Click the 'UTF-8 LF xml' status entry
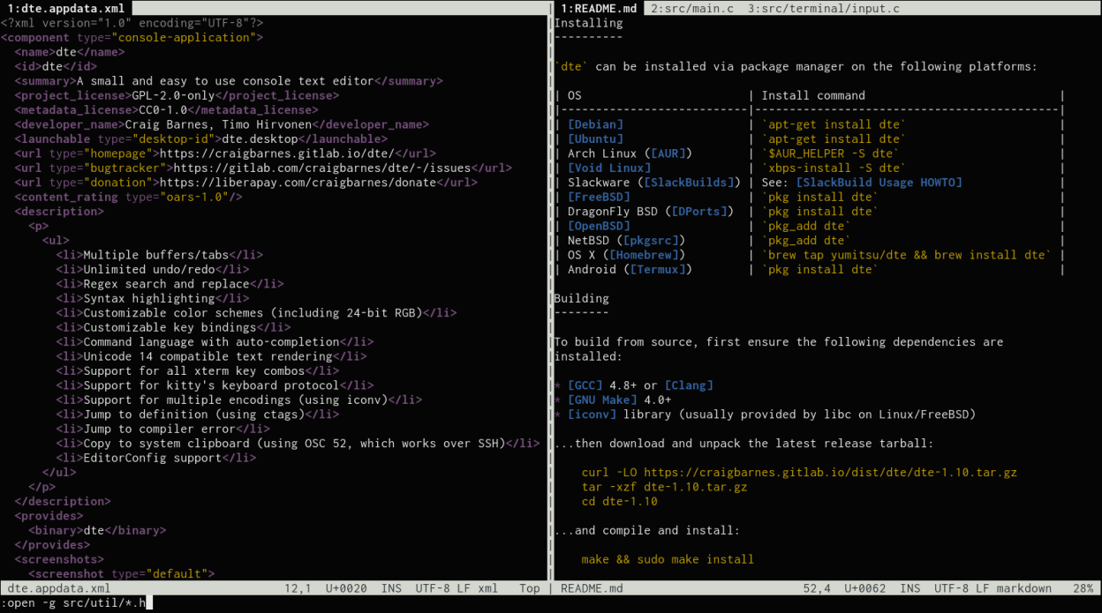The width and height of the screenshot is (1102, 613). pos(457,588)
